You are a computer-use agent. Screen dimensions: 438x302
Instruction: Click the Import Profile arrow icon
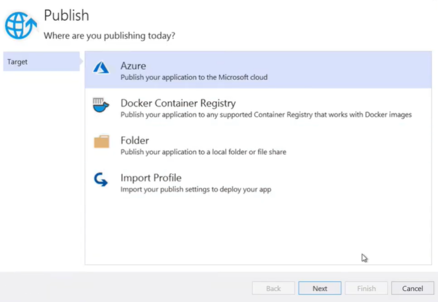(101, 179)
